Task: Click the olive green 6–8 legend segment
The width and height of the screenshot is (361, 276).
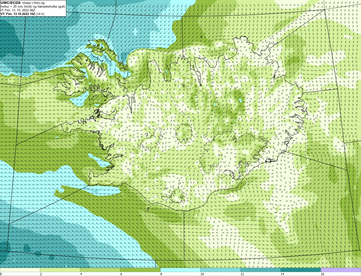Action: [140, 270]
